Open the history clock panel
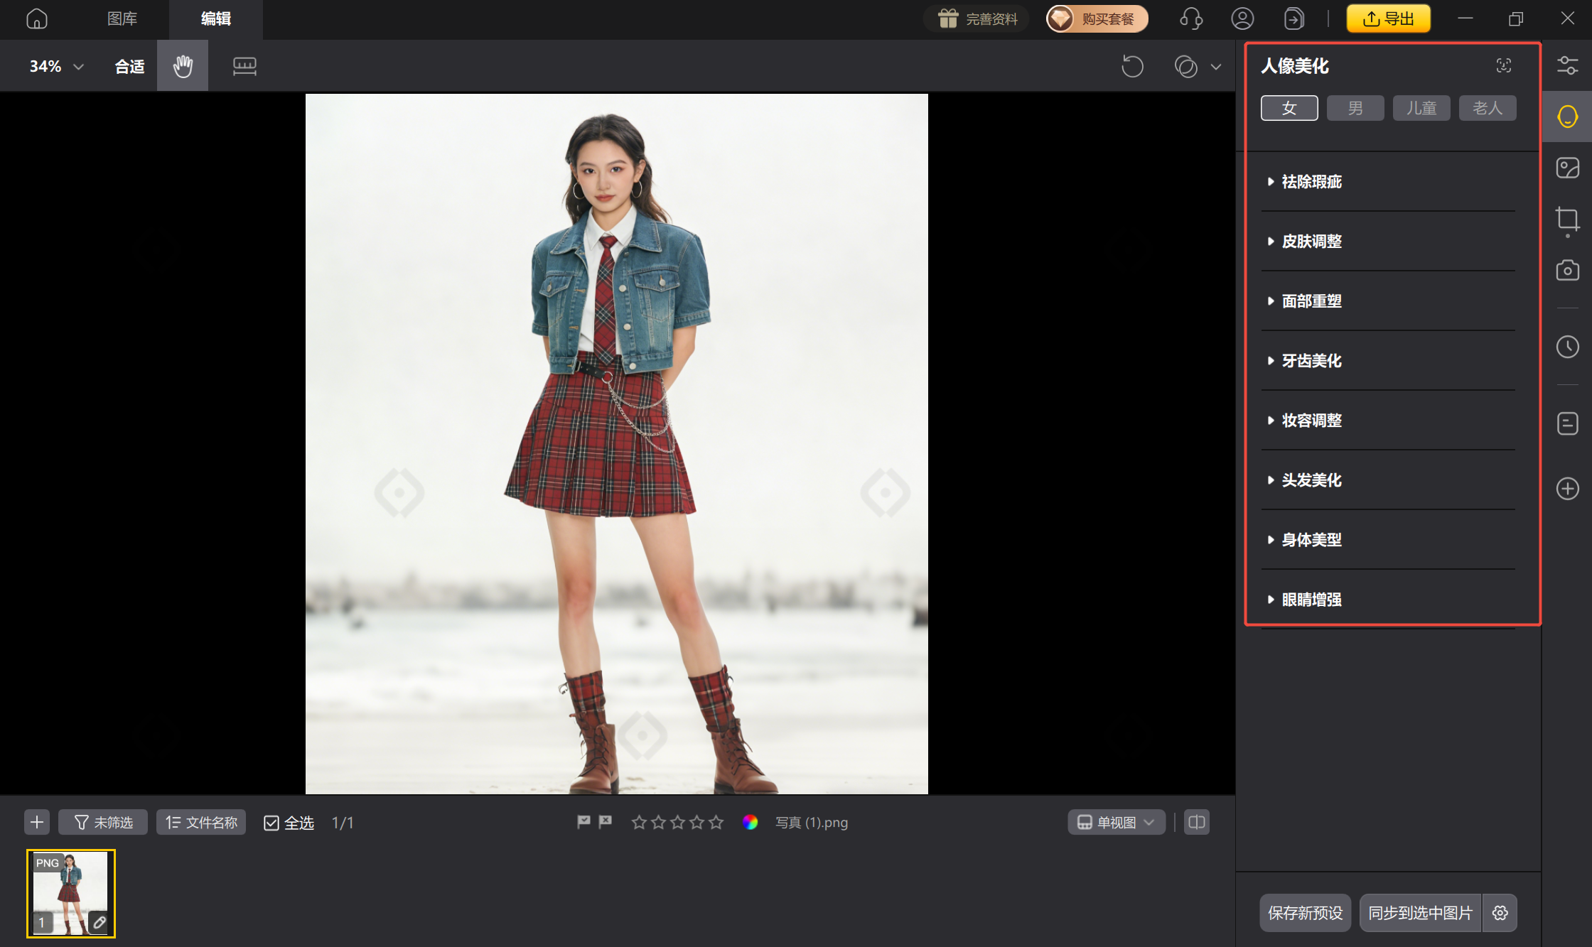Screen dimensions: 1592x947 pyautogui.click(x=1567, y=347)
